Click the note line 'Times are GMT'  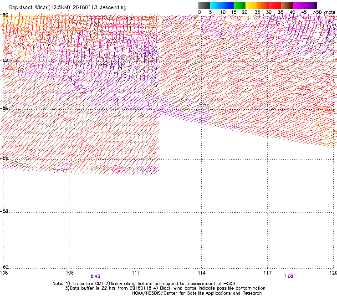(x=88, y=284)
